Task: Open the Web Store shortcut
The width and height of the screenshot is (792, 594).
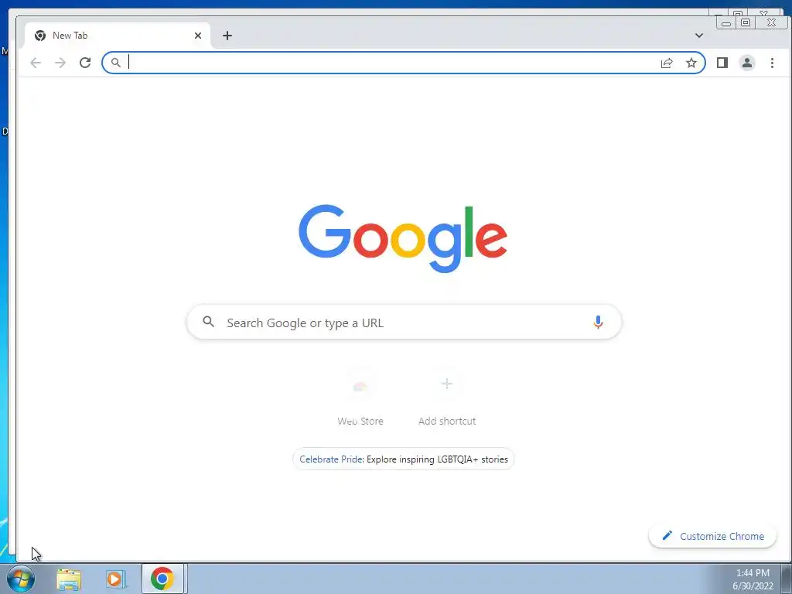Action: pyautogui.click(x=360, y=398)
